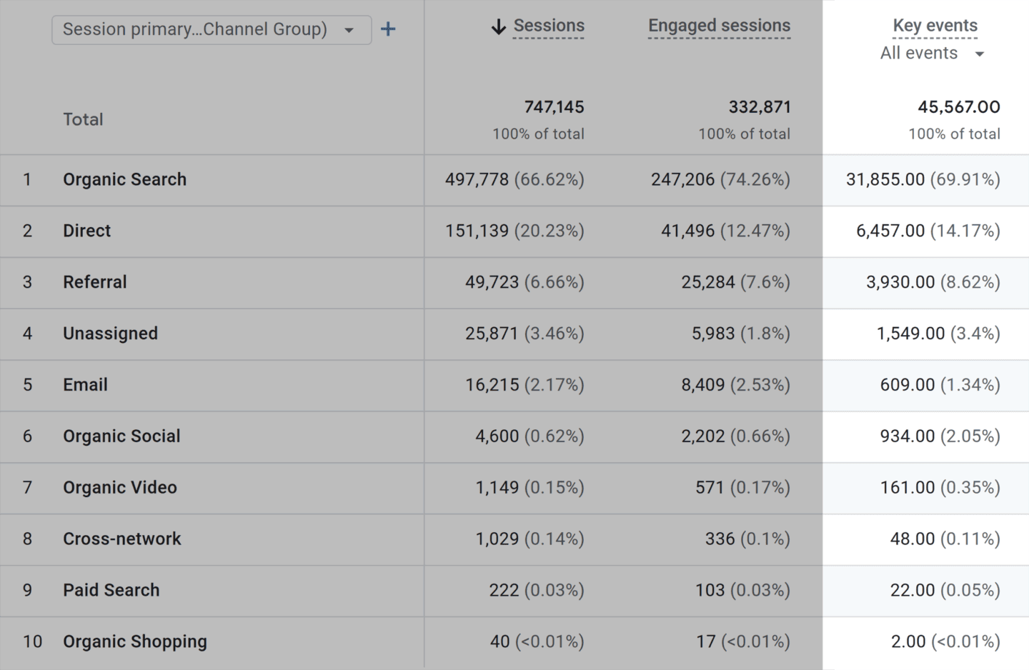Open the Organic Video channel entry
The height and width of the screenshot is (670, 1029).
click(x=119, y=488)
